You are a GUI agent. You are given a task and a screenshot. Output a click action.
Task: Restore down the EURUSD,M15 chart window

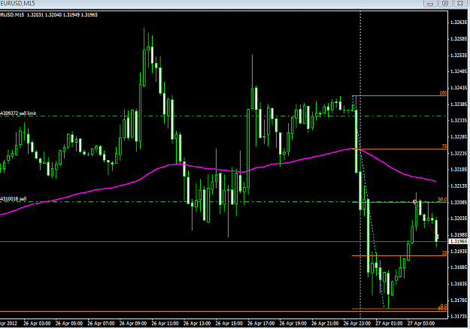coord(445,3)
